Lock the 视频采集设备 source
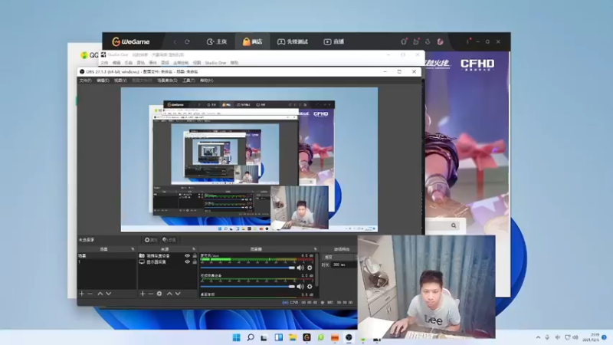Image resolution: width=613 pixels, height=345 pixels. (195, 256)
